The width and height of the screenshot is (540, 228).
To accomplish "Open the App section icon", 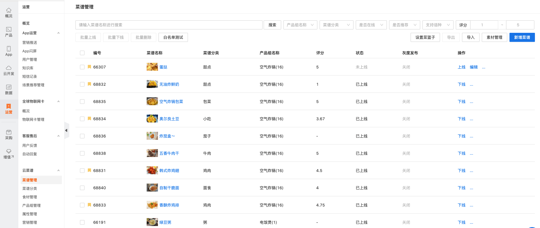I will [9, 51].
